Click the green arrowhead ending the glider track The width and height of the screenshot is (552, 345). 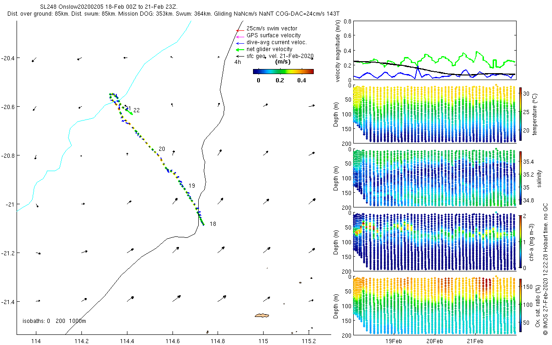[x=131, y=113]
